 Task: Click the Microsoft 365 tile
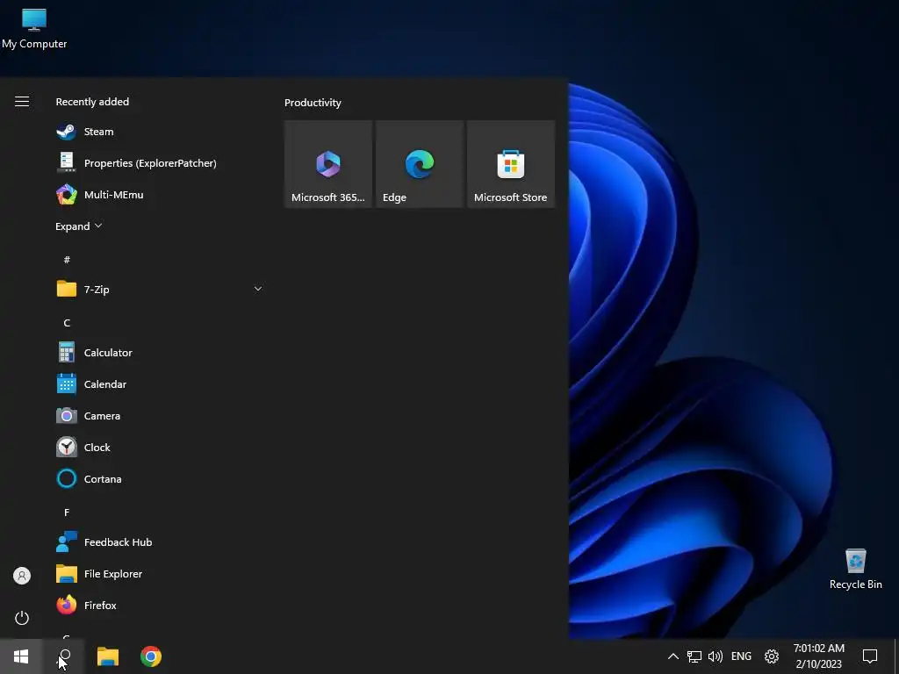point(328,164)
